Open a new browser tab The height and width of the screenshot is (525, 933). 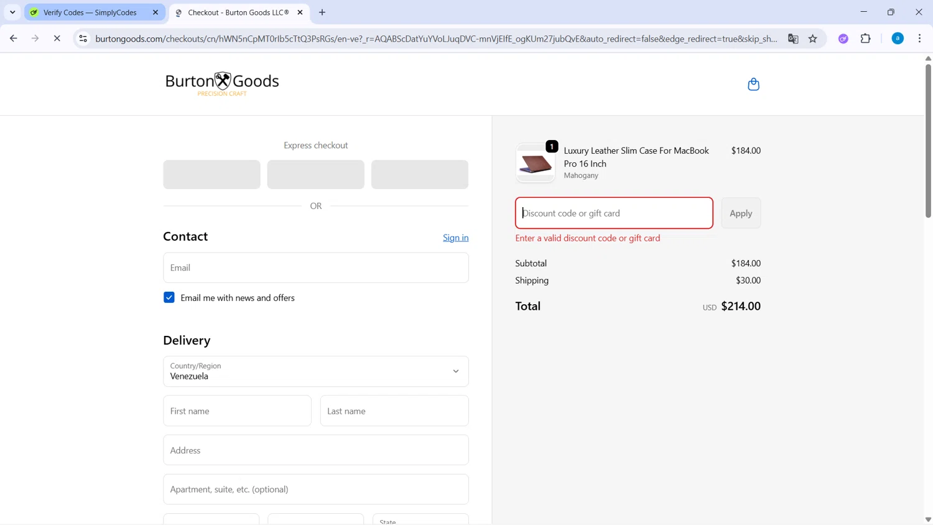point(322,12)
